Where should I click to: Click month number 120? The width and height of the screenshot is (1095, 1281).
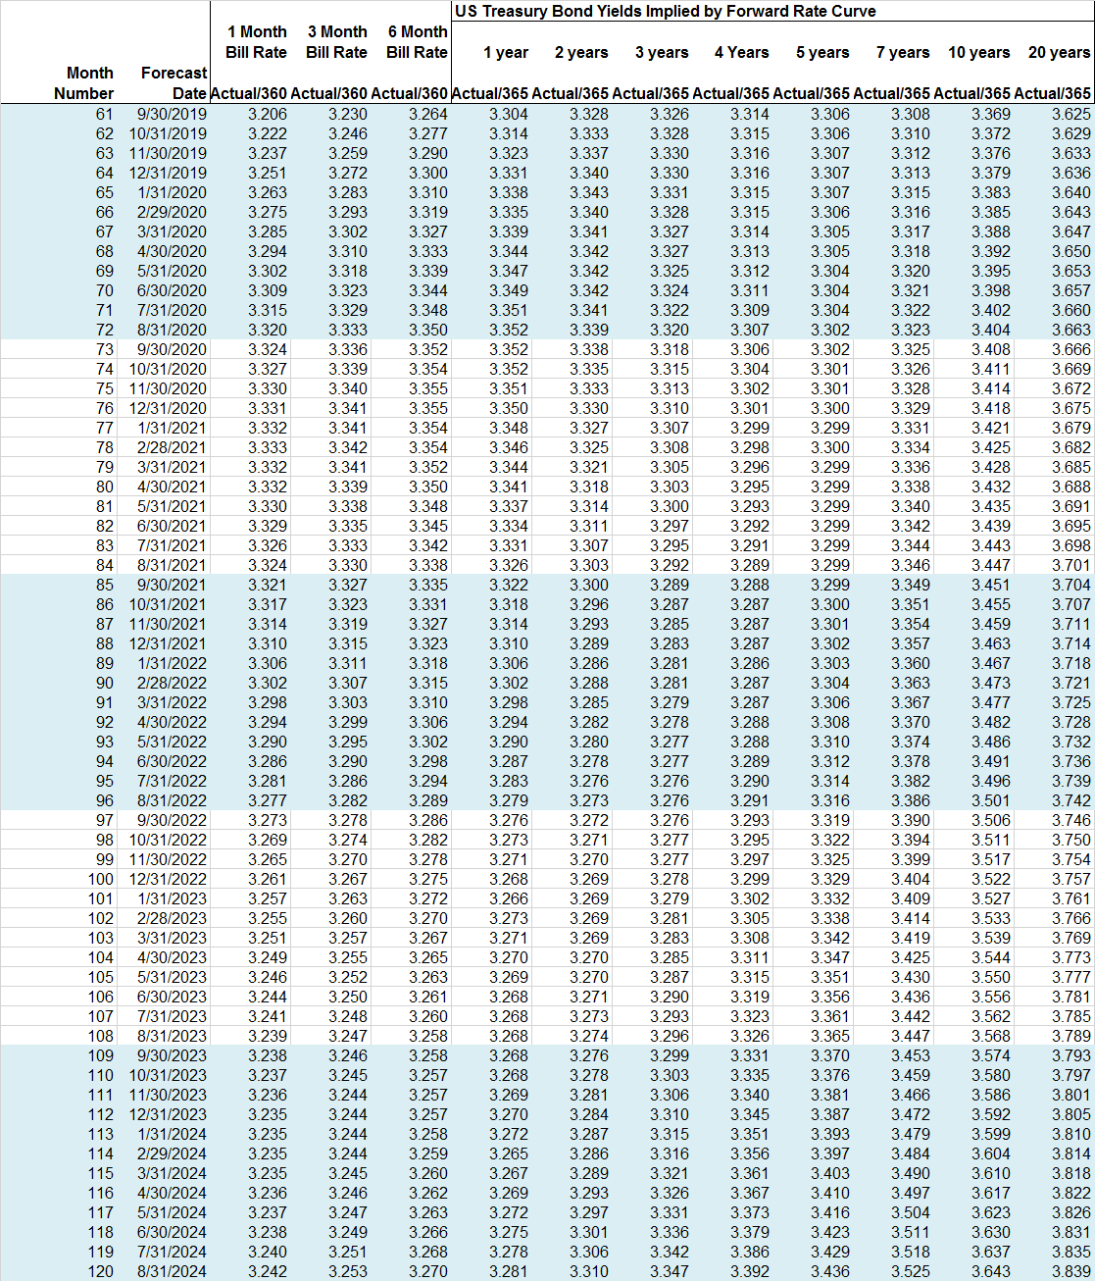[100, 1271]
